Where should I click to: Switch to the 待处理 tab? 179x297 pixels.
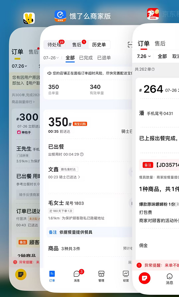point(54,45)
